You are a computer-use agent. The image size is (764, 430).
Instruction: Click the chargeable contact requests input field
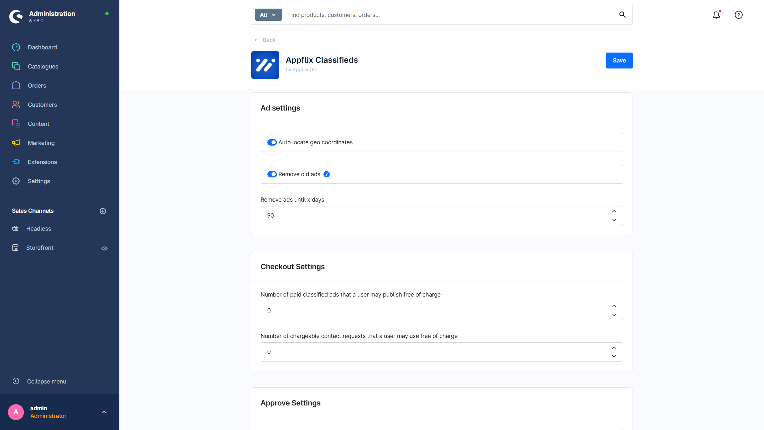point(433,352)
